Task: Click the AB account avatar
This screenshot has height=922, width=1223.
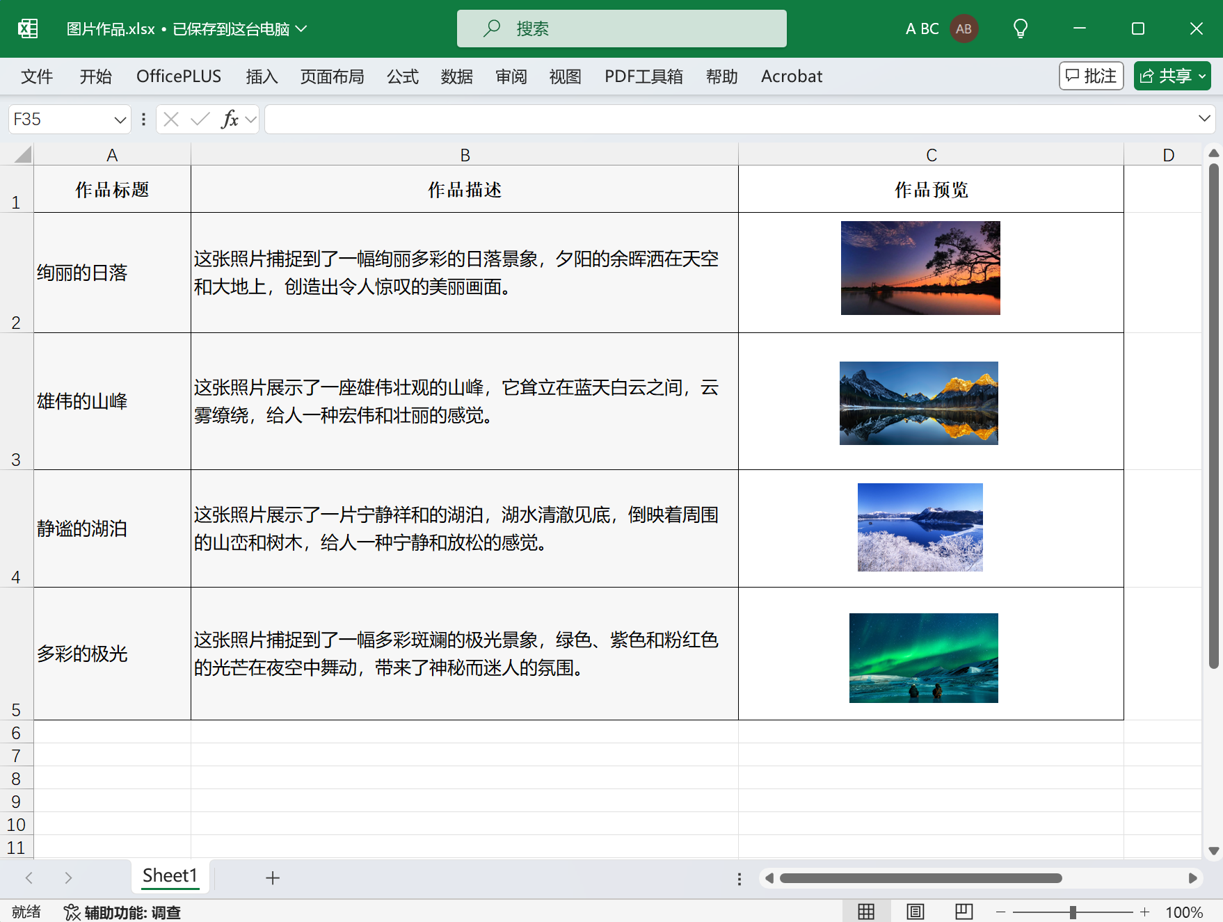Action: pyautogui.click(x=964, y=29)
